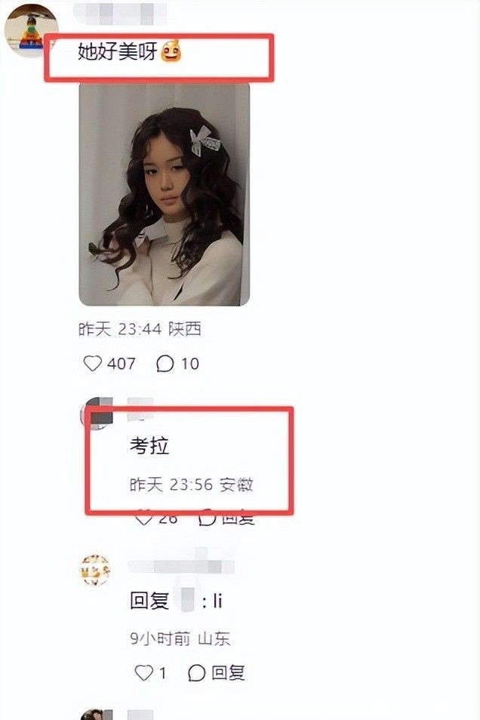Select the comment text 她好美呀

tap(118, 51)
